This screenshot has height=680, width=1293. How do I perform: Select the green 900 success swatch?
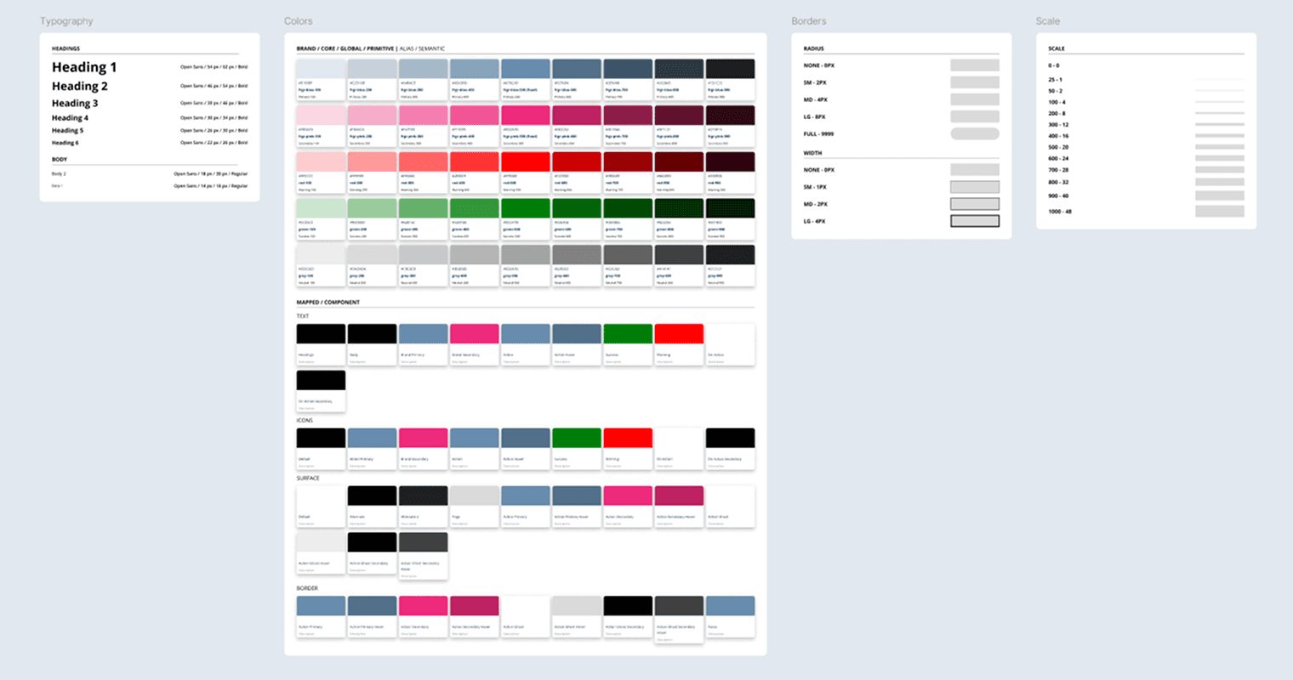pyautogui.click(x=729, y=218)
